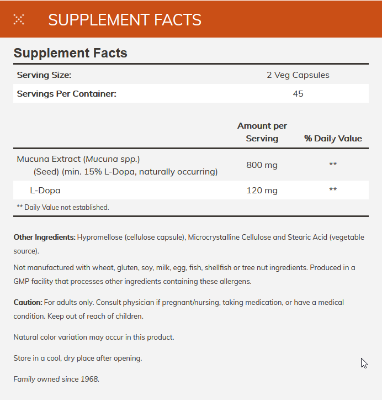Click the Caution bold label
This screenshot has width=382, height=401.
(x=28, y=302)
